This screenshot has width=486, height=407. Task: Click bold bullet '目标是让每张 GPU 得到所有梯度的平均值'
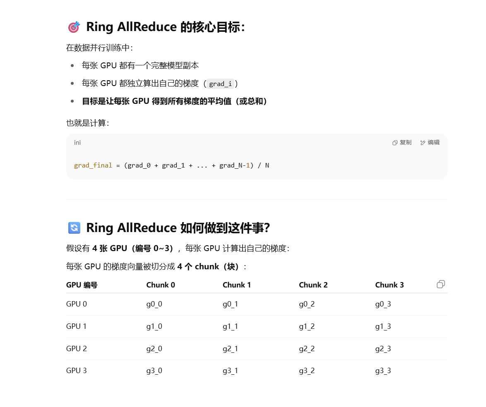pos(175,101)
